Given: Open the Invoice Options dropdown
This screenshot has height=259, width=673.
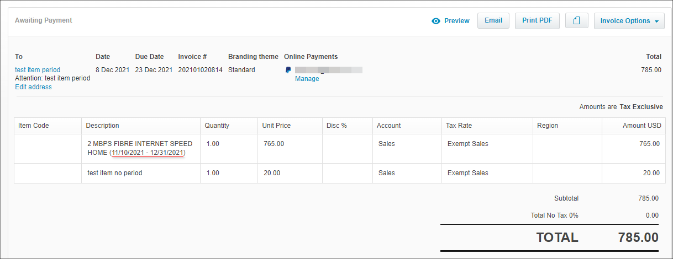Looking at the screenshot, I should tap(629, 21).
